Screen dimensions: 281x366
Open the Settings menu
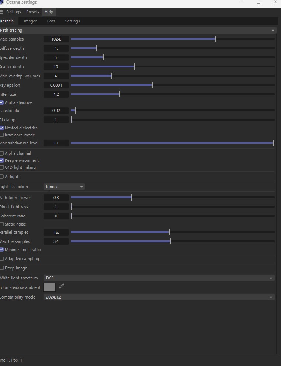[14, 12]
